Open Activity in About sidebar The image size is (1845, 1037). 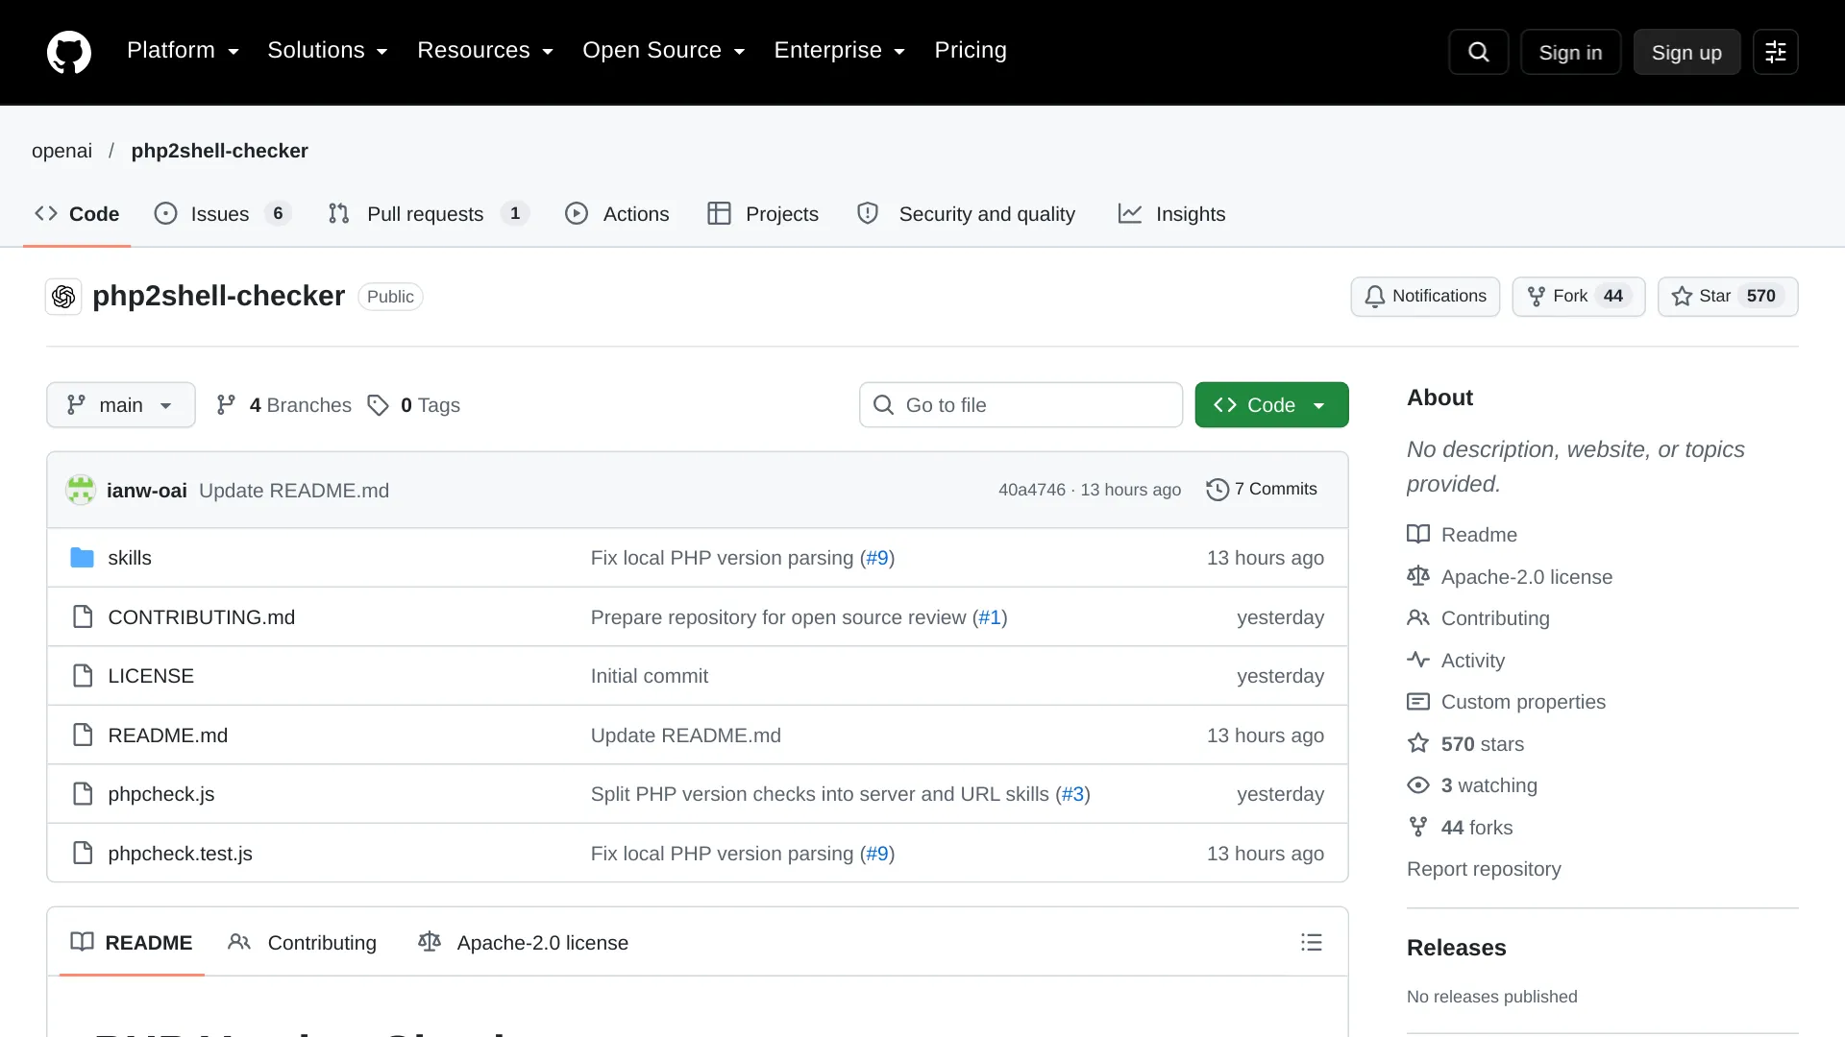click(1456, 661)
